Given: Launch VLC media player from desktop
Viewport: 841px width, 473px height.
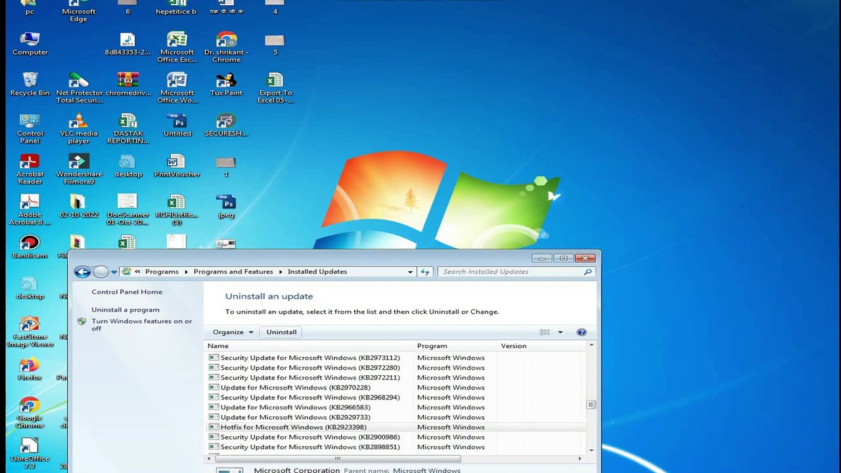Looking at the screenshot, I should point(79,128).
